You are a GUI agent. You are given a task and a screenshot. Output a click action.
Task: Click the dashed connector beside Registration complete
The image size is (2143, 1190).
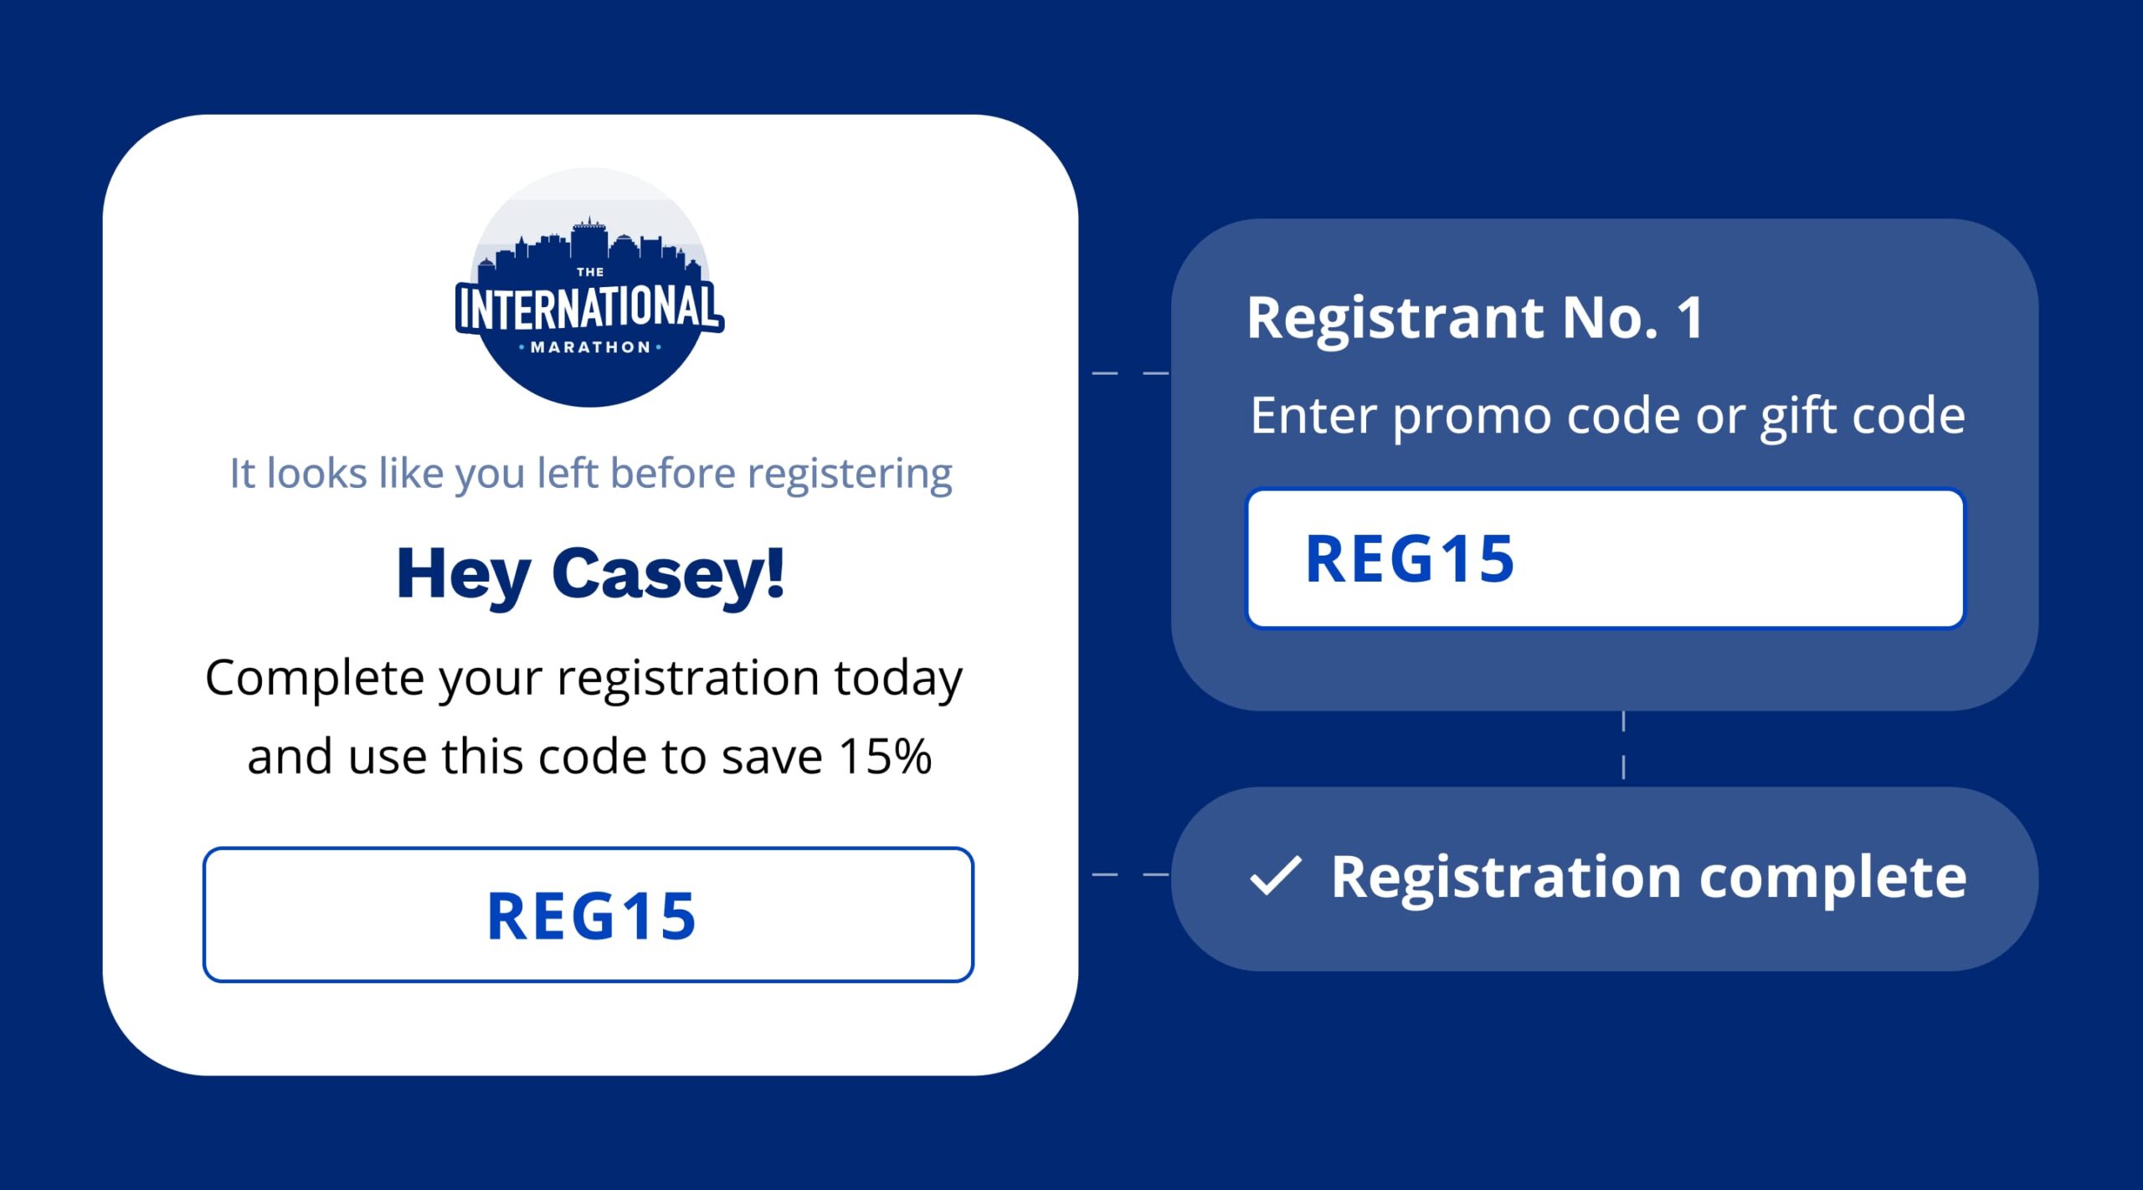point(1130,875)
